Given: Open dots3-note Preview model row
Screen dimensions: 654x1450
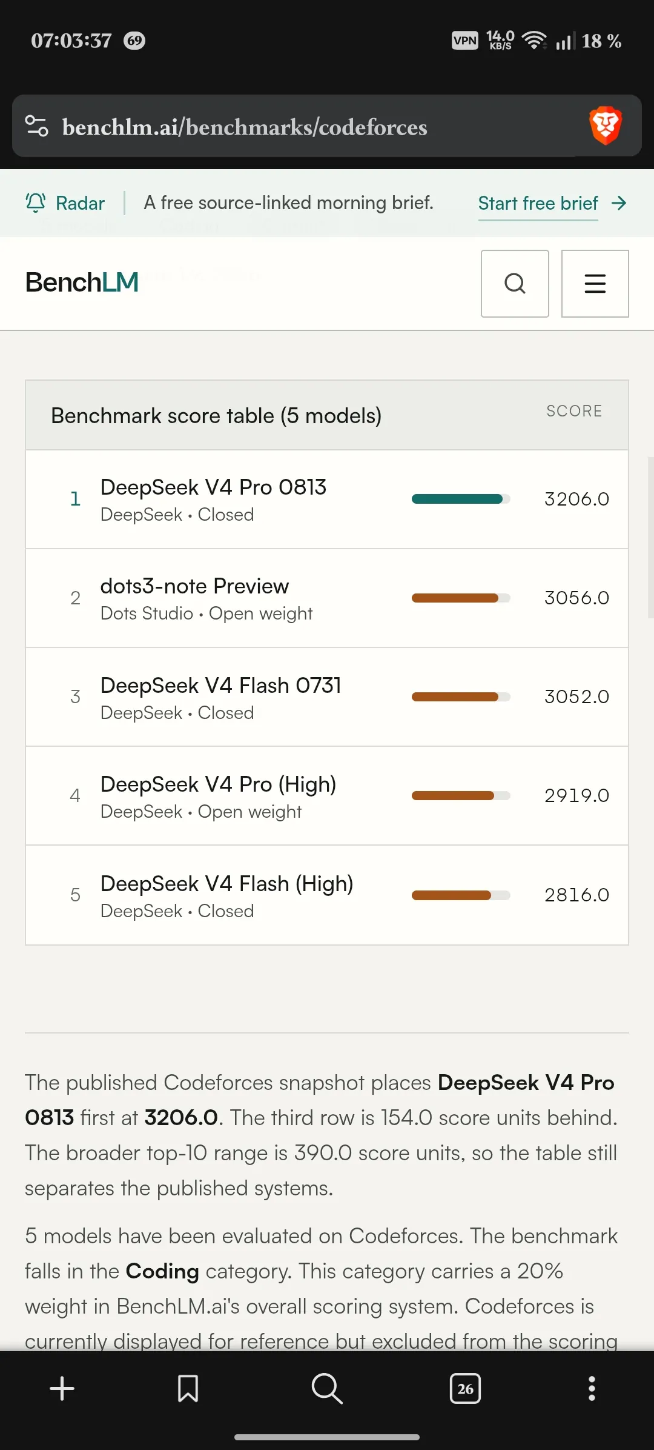Looking at the screenshot, I should tap(327, 598).
